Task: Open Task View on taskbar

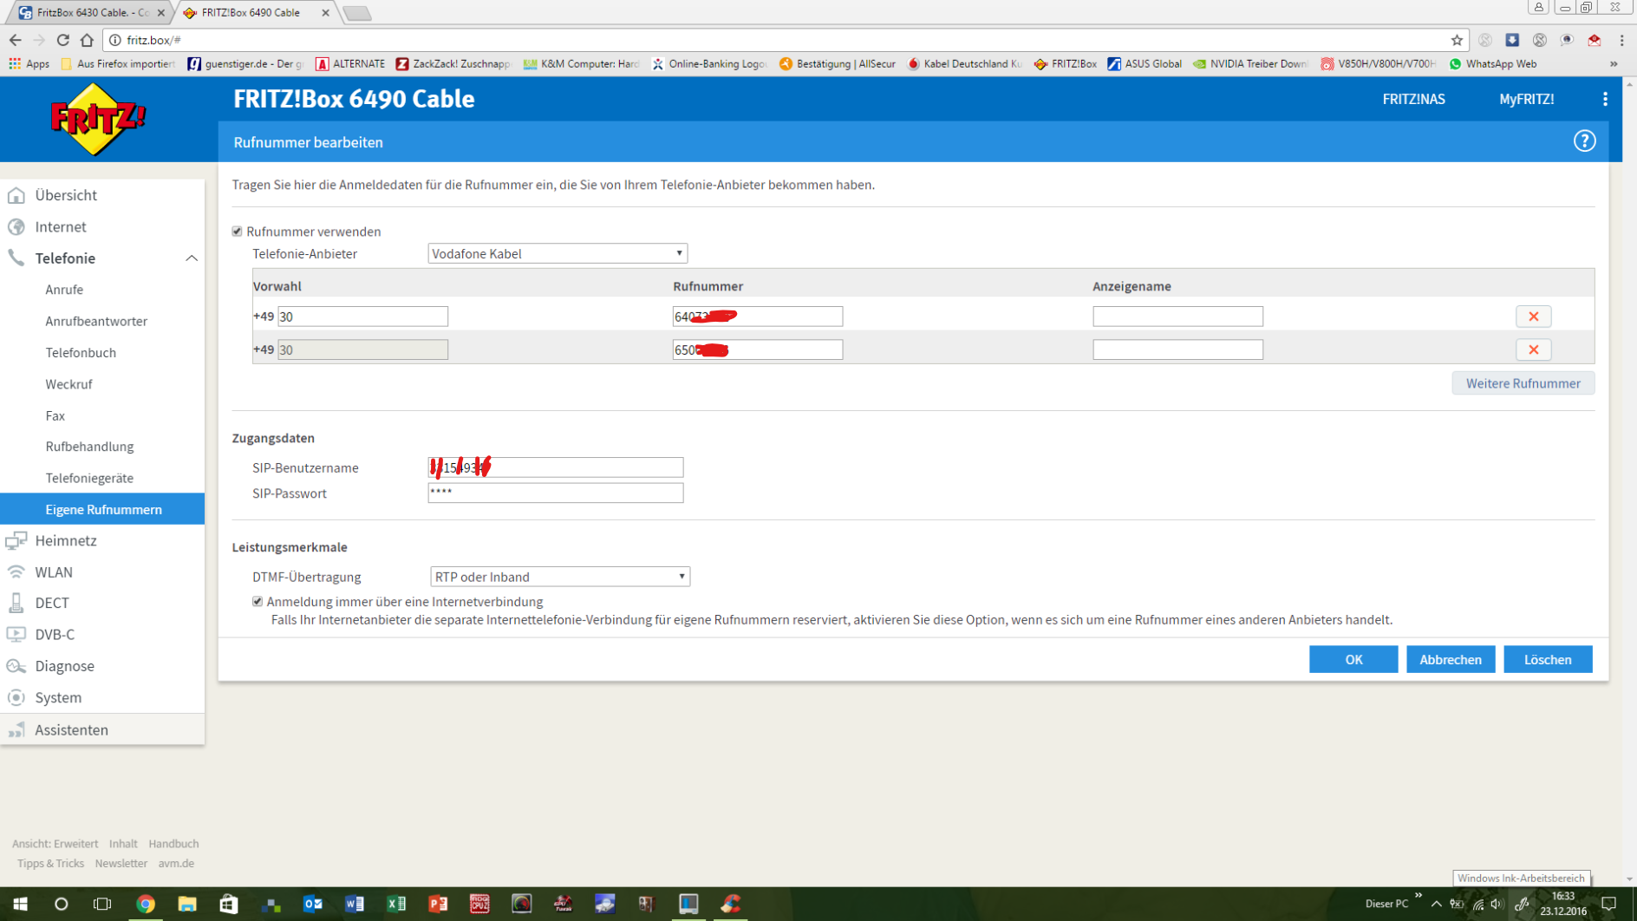Action: pos(102,904)
